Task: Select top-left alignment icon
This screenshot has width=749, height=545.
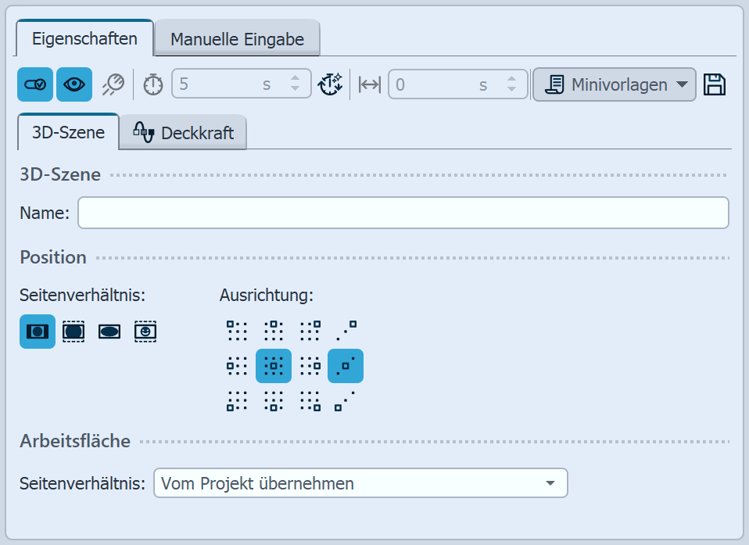Action: [237, 330]
